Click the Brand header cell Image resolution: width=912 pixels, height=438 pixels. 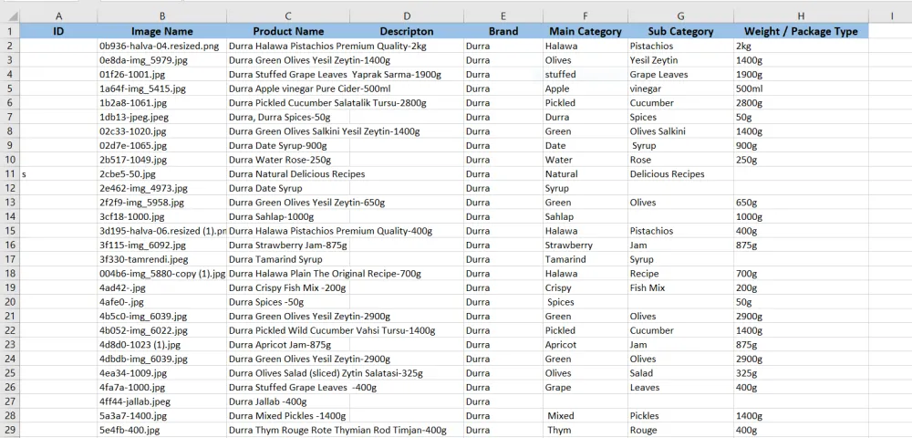(503, 31)
